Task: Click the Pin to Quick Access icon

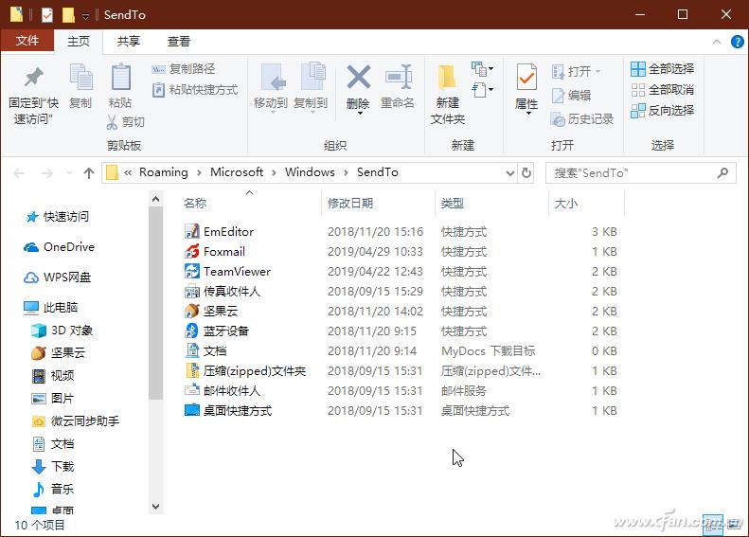Action: (33, 79)
